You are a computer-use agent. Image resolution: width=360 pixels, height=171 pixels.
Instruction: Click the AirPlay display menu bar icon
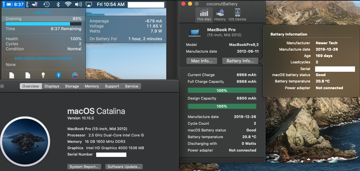coord(88,4)
